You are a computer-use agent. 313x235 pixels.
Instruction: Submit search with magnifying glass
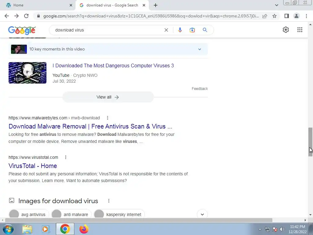[205, 30]
